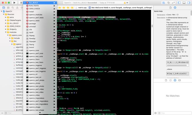The width and height of the screenshot is (192, 115).
Task: Expand the include folder
Action: (10, 38)
